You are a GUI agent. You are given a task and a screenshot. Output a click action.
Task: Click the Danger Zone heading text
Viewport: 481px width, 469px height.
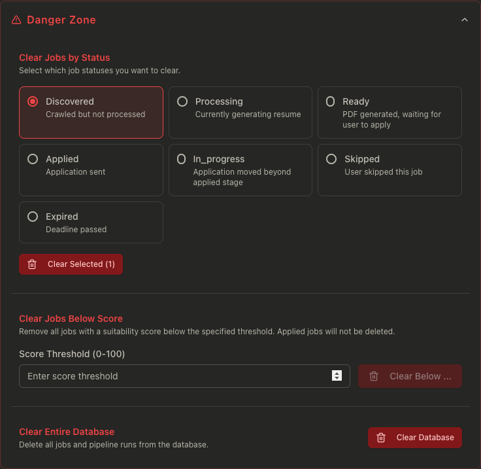pos(61,20)
